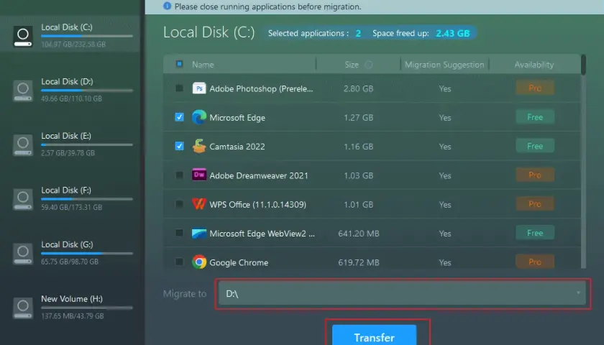Click the refresh icon beside Size header
Image resolution: width=604 pixels, height=345 pixels.
369,65
